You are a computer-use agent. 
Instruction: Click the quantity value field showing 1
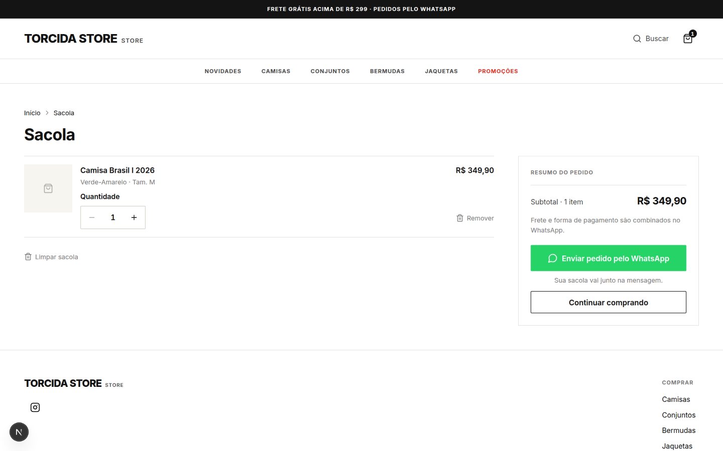pos(113,217)
